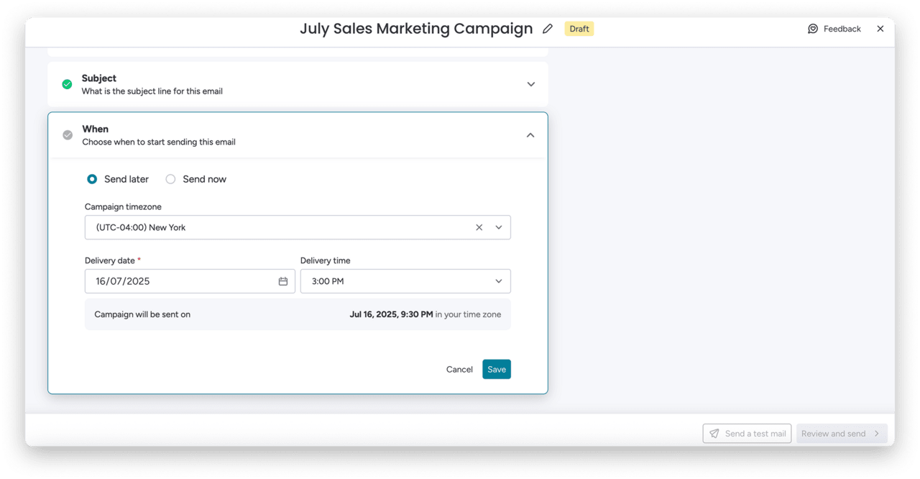920x479 pixels.
Task: Collapse the When section
Action: pyautogui.click(x=530, y=134)
